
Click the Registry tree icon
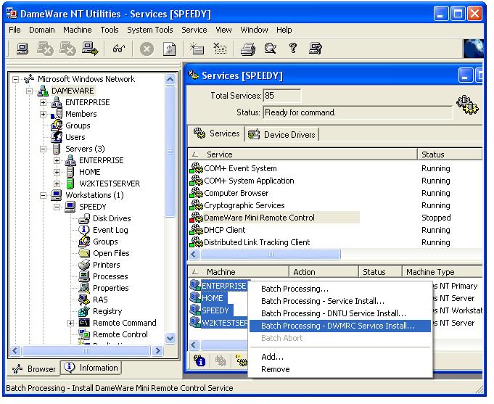coord(84,311)
